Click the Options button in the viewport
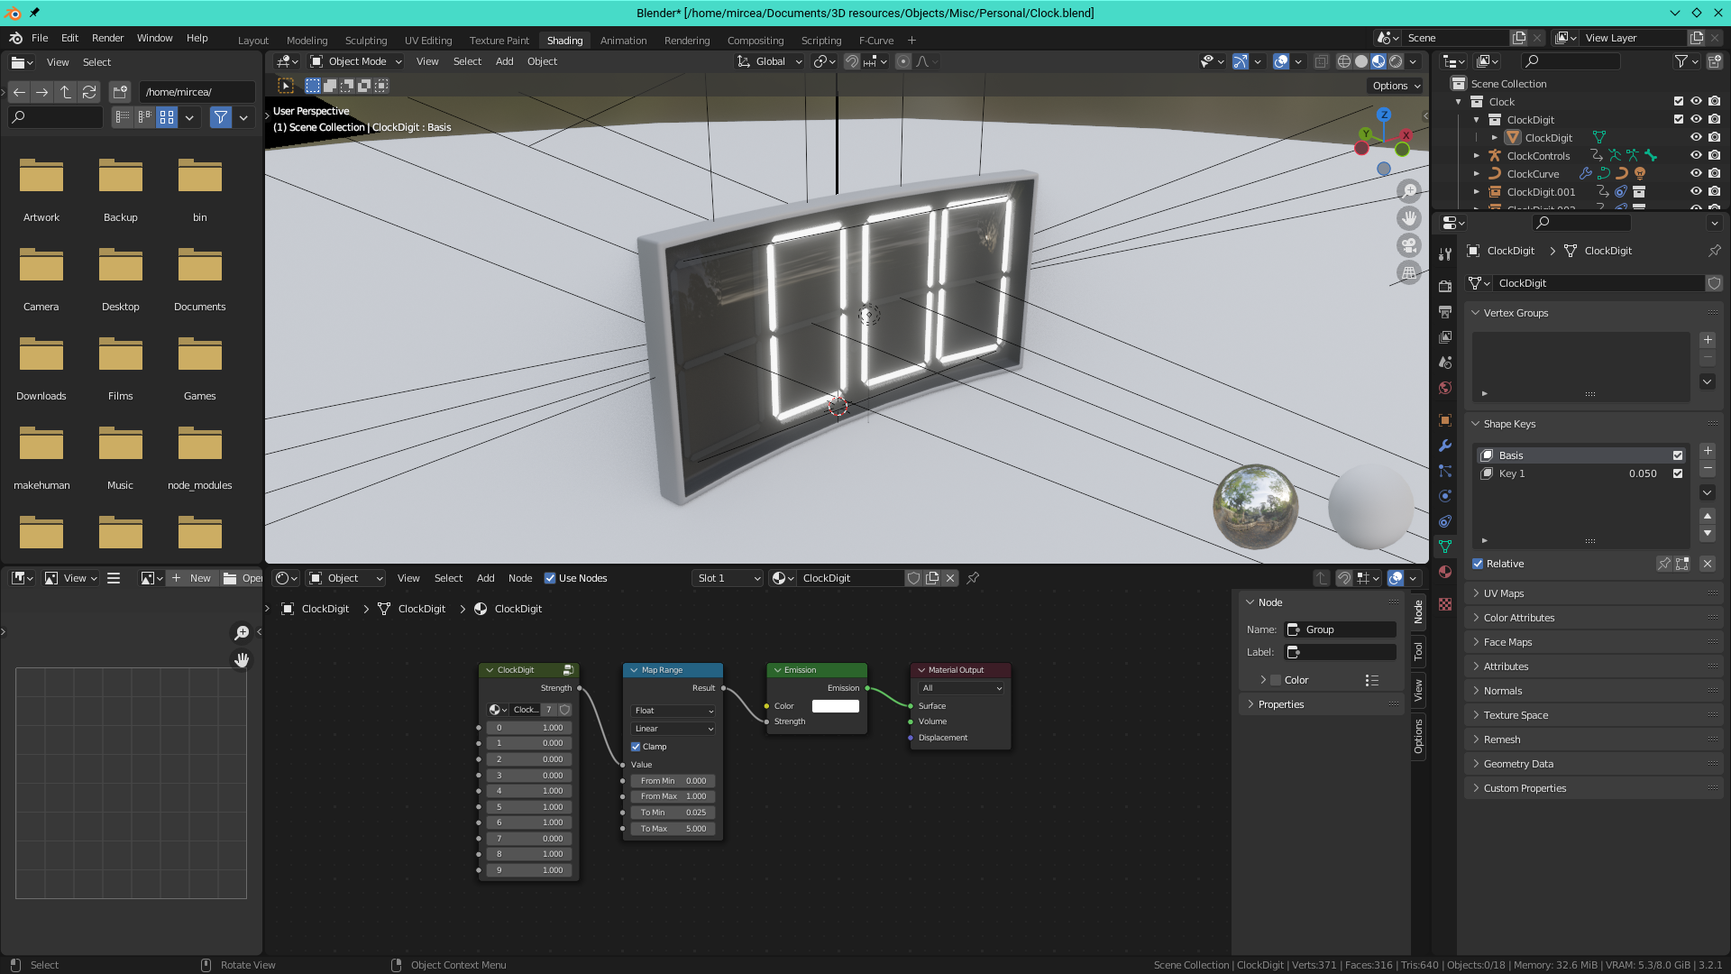The width and height of the screenshot is (1731, 974). tap(1394, 85)
